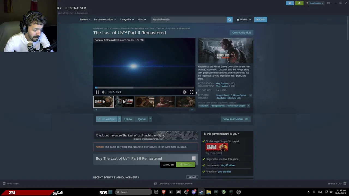
Task: Focus the Search the store field
Action: click(189, 20)
